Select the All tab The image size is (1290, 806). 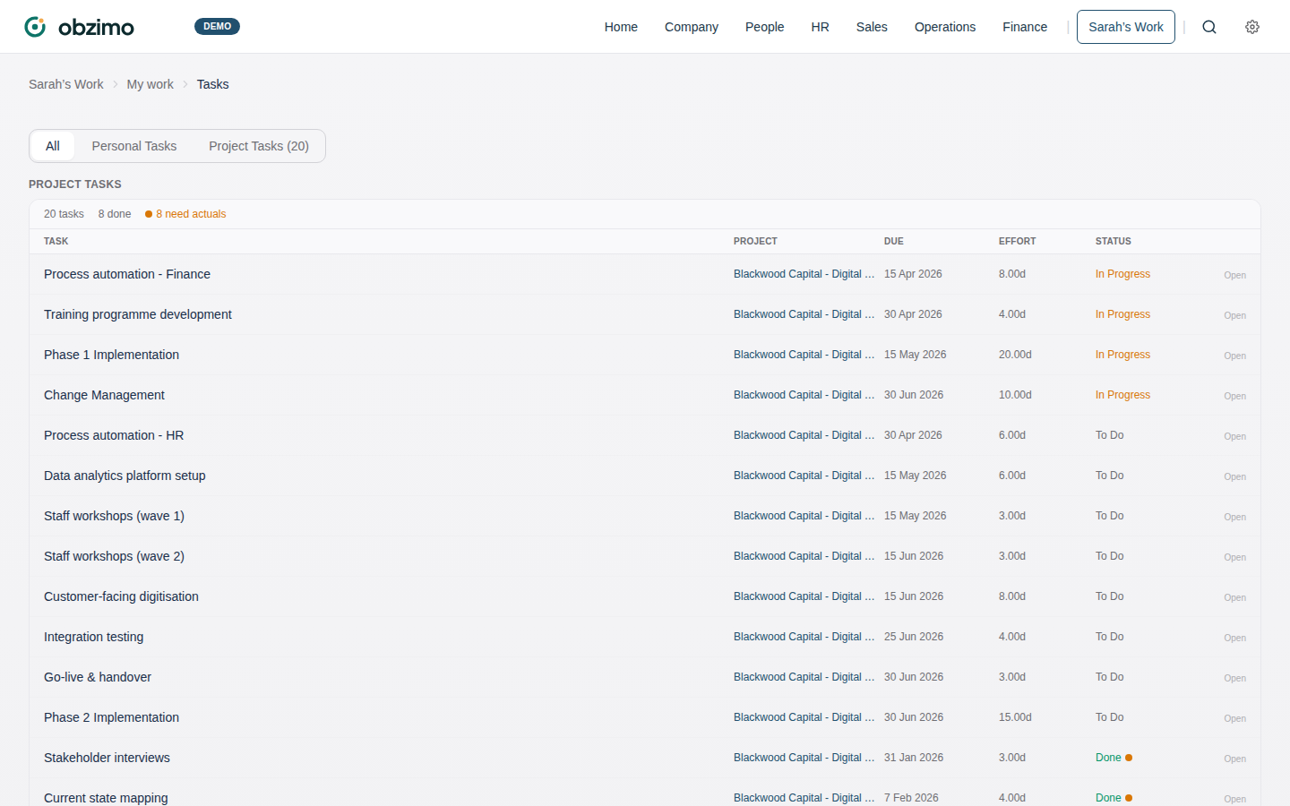[x=53, y=146]
